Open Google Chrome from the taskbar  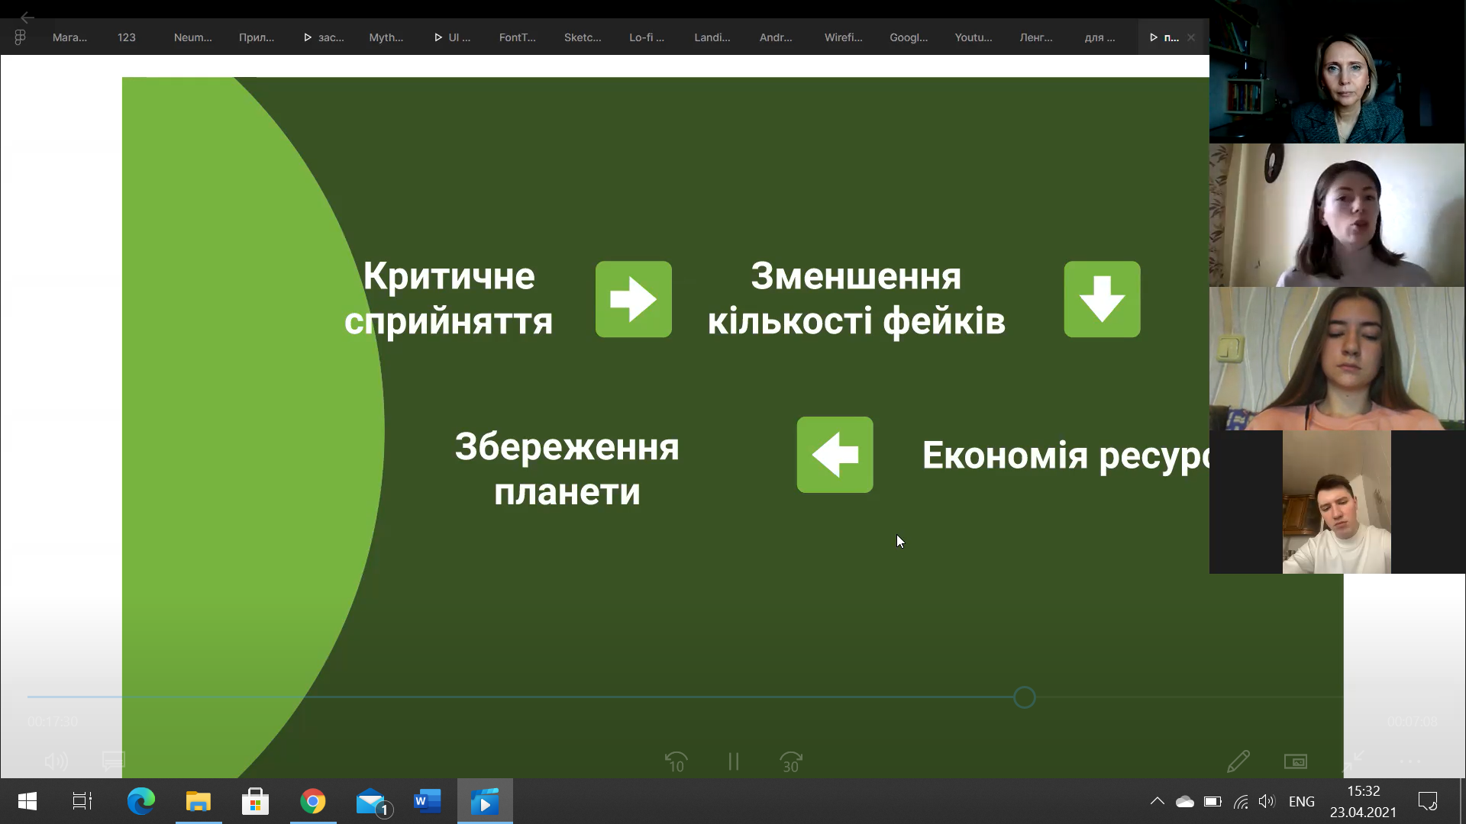pos(312,801)
